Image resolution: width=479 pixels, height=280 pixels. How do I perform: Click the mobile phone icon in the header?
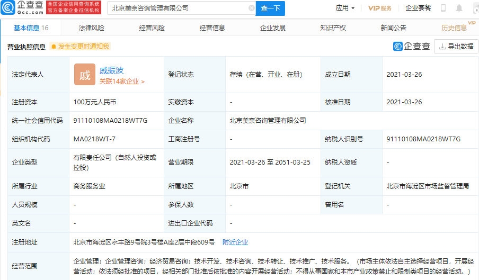(x=443, y=8)
